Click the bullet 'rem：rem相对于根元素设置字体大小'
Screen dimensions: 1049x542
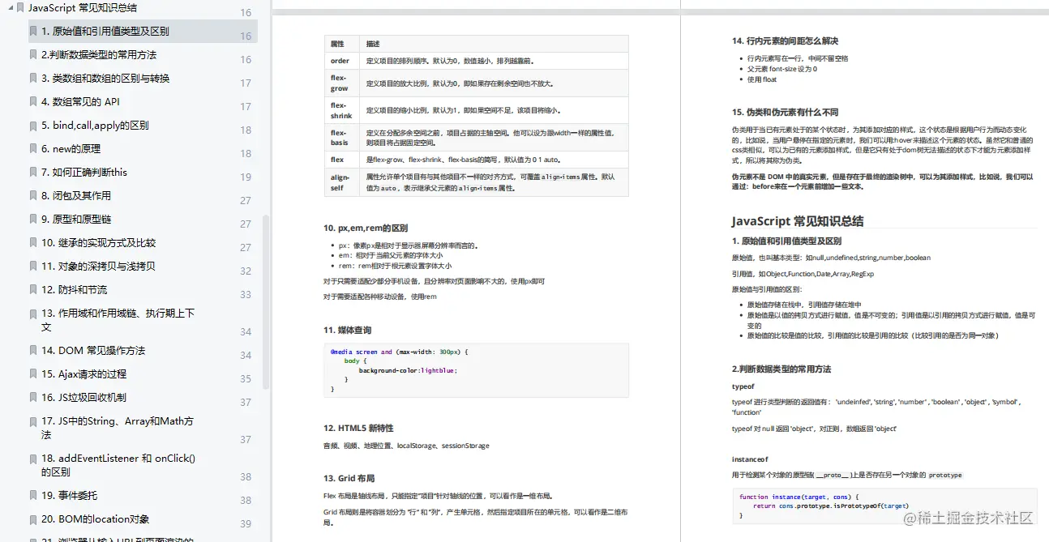tap(395, 266)
